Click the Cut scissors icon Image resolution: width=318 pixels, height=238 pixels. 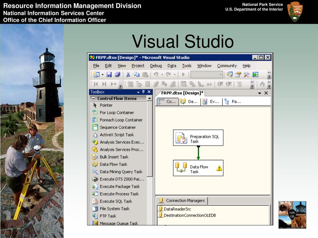[x=128, y=75]
